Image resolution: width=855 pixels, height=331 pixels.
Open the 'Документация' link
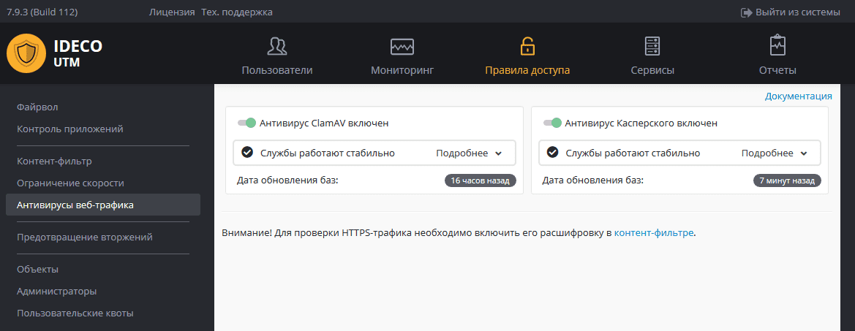[798, 96]
